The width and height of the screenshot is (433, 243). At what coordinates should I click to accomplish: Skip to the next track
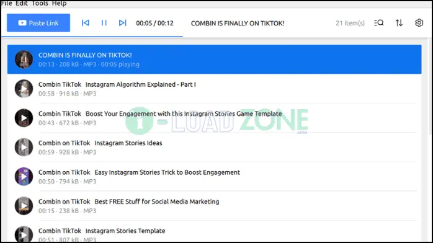(x=122, y=23)
